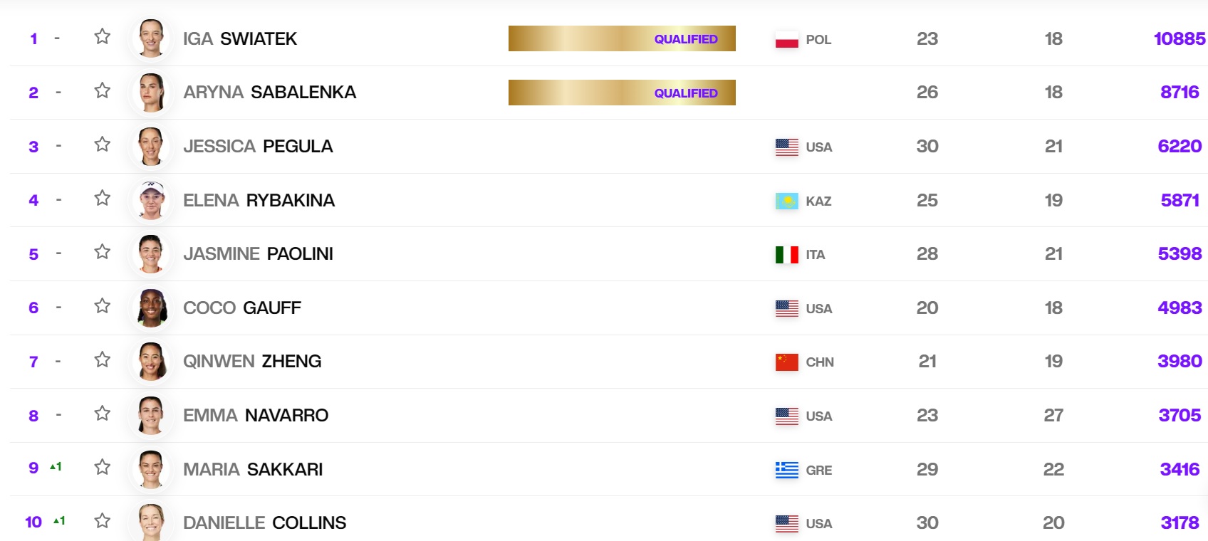This screenshot has width=1208, height=541.
Task: Click the Kazakhstan flag next to KAZ
Action: (786, 201)
